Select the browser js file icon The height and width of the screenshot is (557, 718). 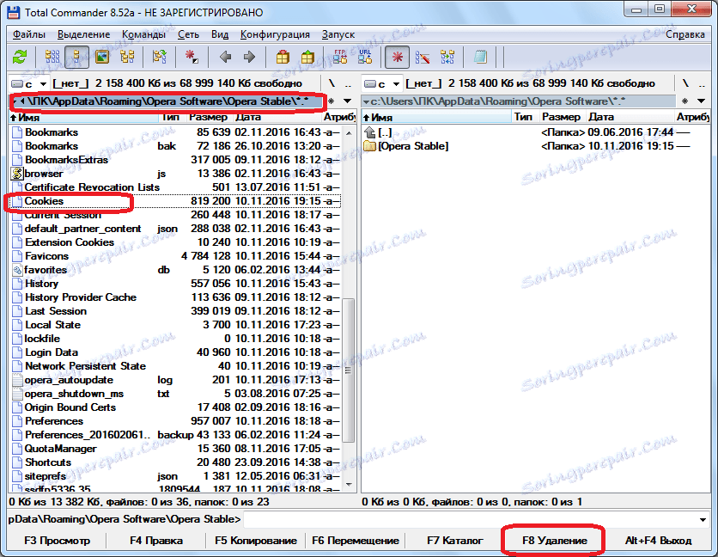17,174
